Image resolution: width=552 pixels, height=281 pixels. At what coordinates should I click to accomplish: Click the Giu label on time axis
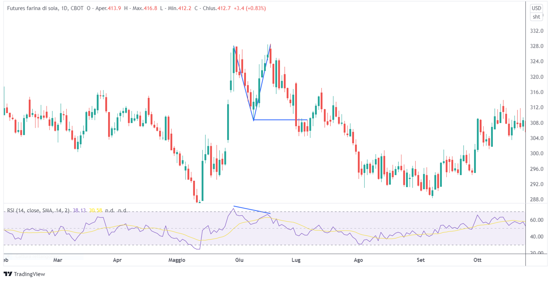(239, 260)
